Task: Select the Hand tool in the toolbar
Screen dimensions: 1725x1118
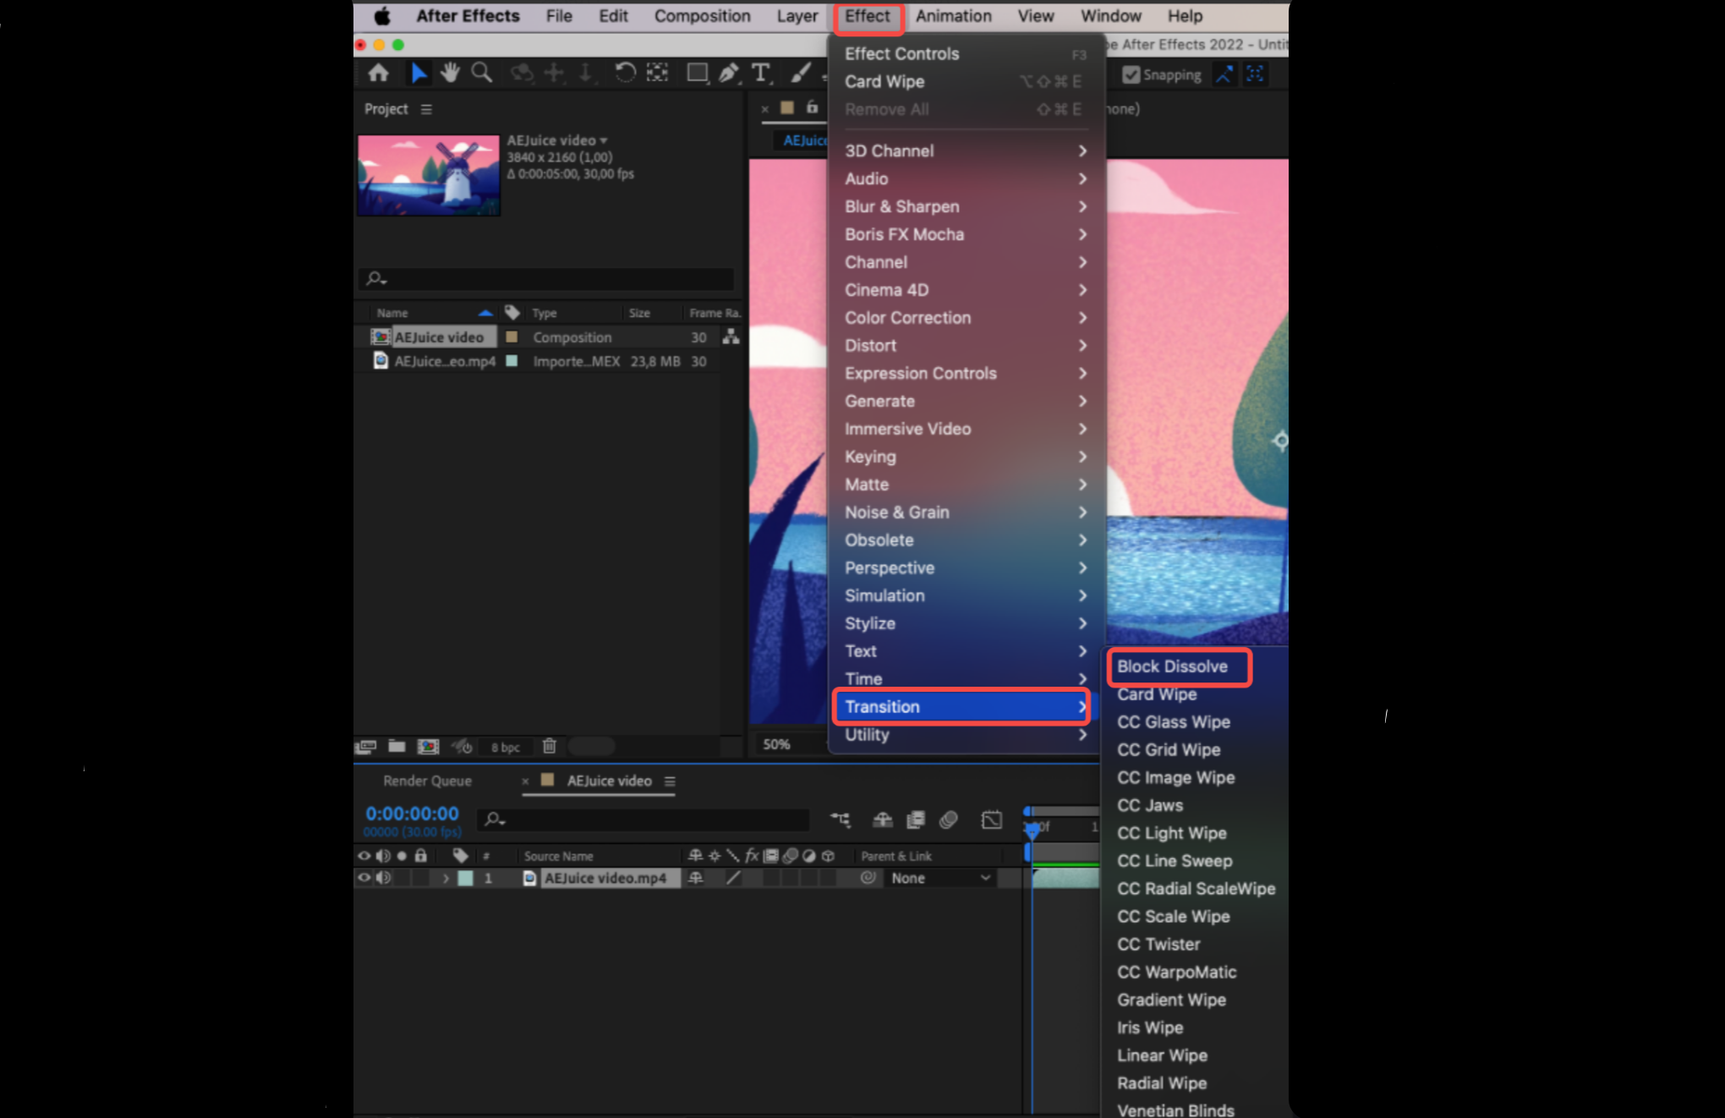Action: point(449,73)
